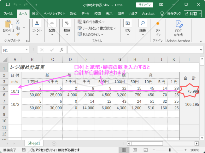Select column L header
205x153 pixels.
(190, 60)
